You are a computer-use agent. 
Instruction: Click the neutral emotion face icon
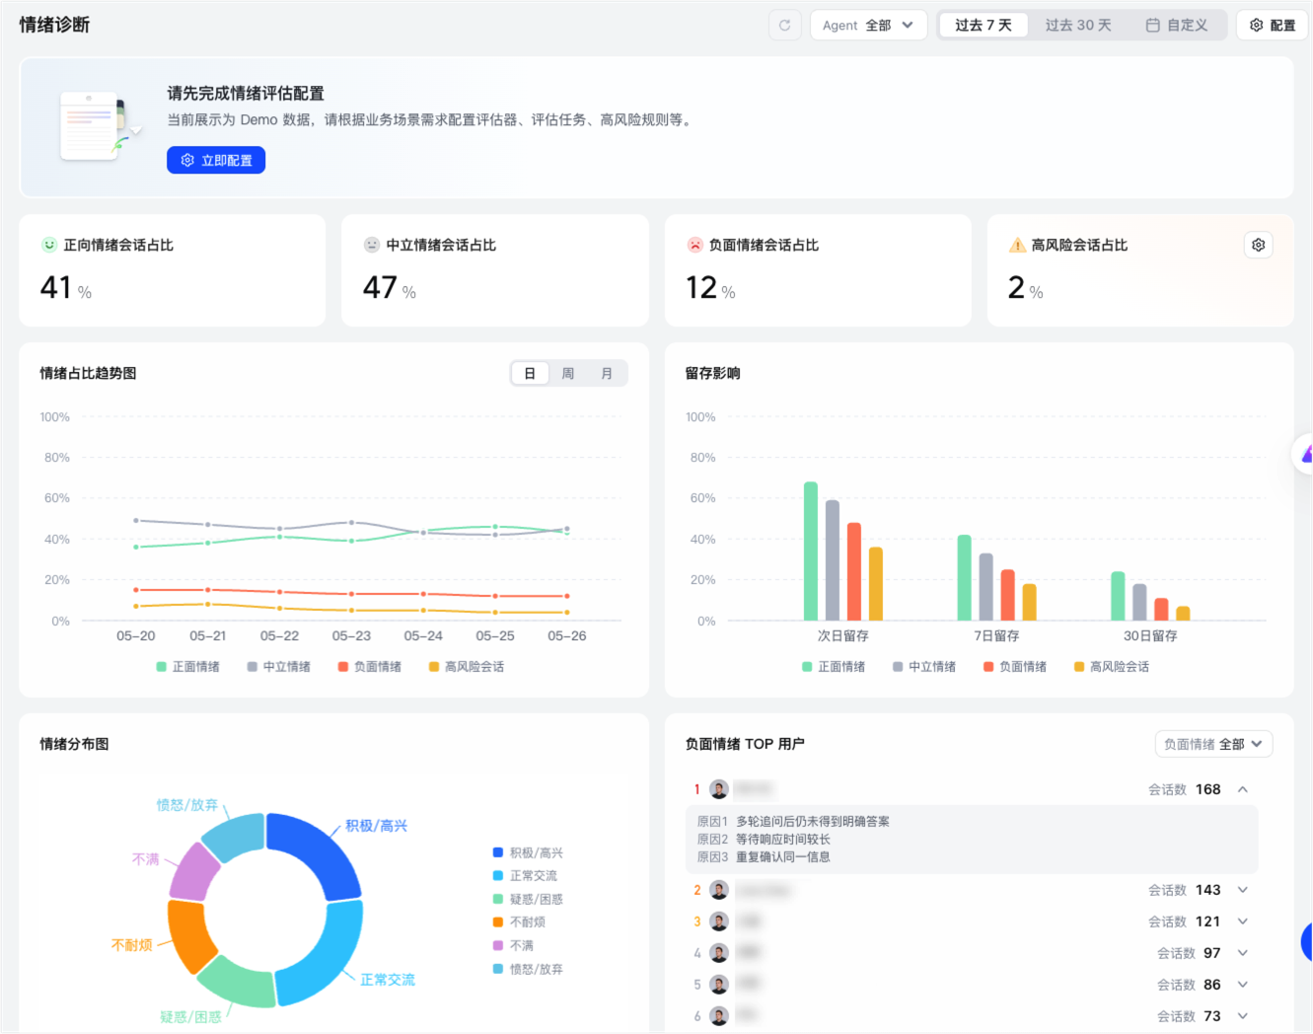click(x=372, y=245)
